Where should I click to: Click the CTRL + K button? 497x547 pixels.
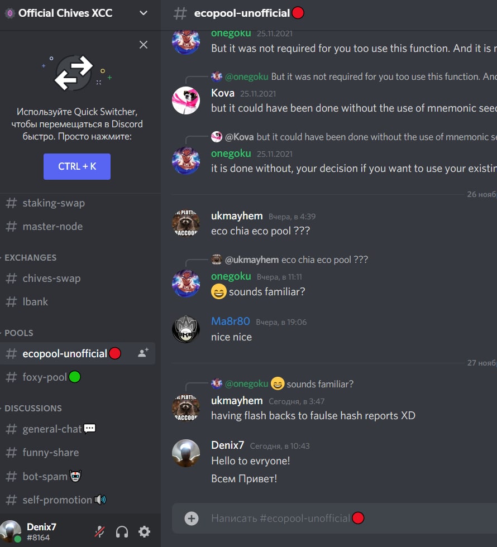point(77,166)
